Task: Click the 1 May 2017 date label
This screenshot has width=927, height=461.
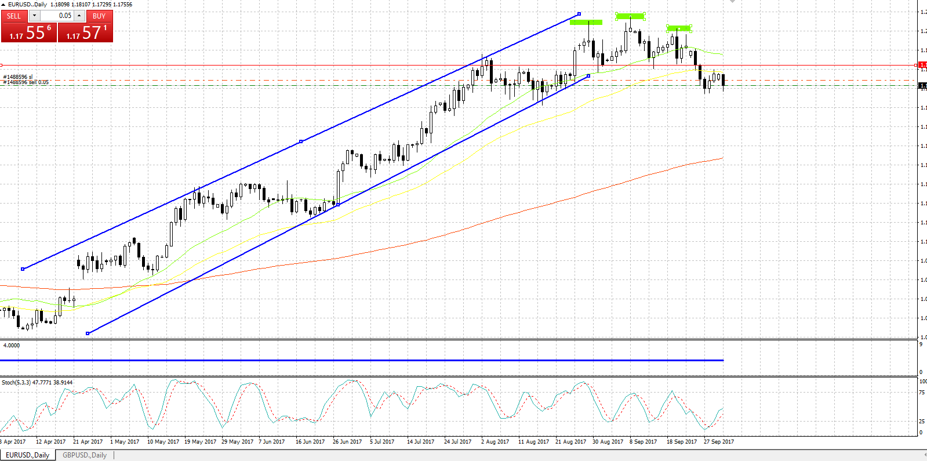Action: pyautogui.click(x=125, y=441)
